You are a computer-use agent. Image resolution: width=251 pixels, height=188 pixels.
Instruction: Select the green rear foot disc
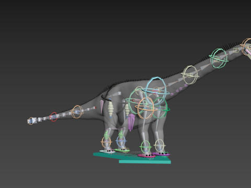[122, 150]
